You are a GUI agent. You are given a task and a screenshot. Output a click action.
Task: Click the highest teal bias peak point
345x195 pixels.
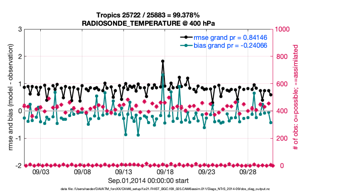163,75
